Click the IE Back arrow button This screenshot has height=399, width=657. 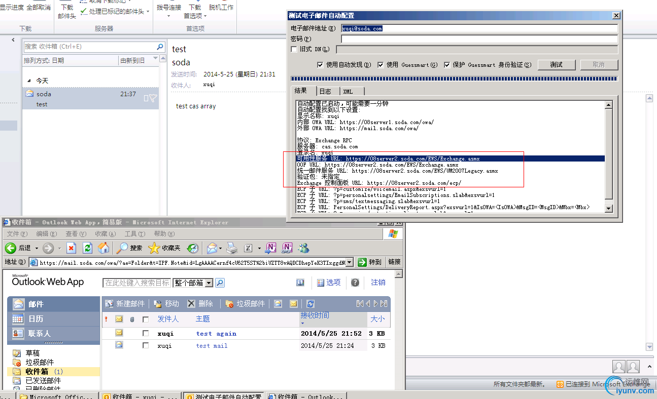coord(11,248)
